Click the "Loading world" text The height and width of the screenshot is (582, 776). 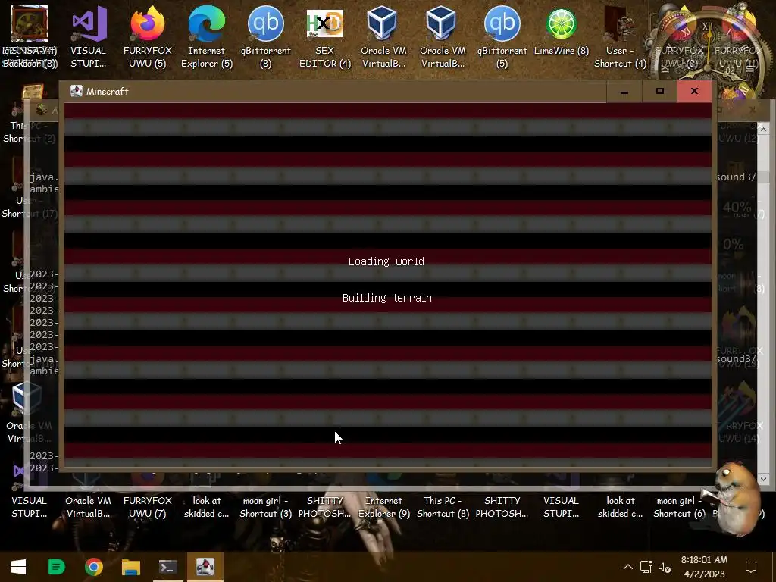386,261
